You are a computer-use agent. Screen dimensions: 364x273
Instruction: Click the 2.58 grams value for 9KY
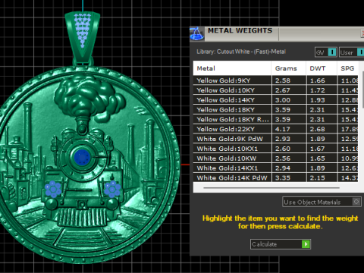click(283, 80)
